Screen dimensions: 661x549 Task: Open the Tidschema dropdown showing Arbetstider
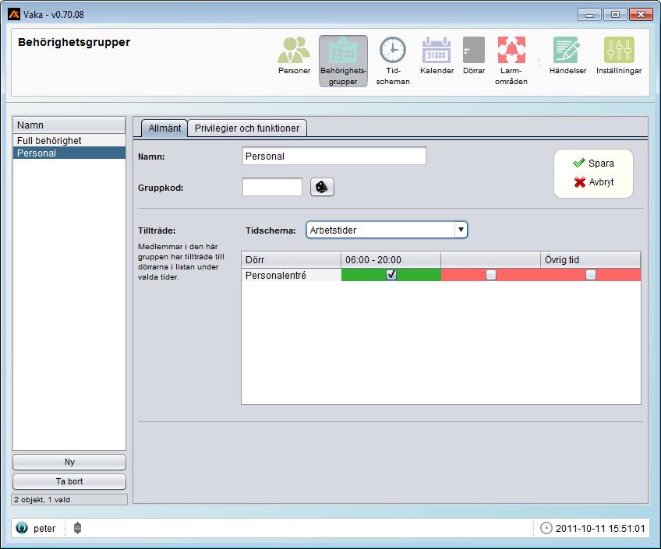click(x=387, y=230)
